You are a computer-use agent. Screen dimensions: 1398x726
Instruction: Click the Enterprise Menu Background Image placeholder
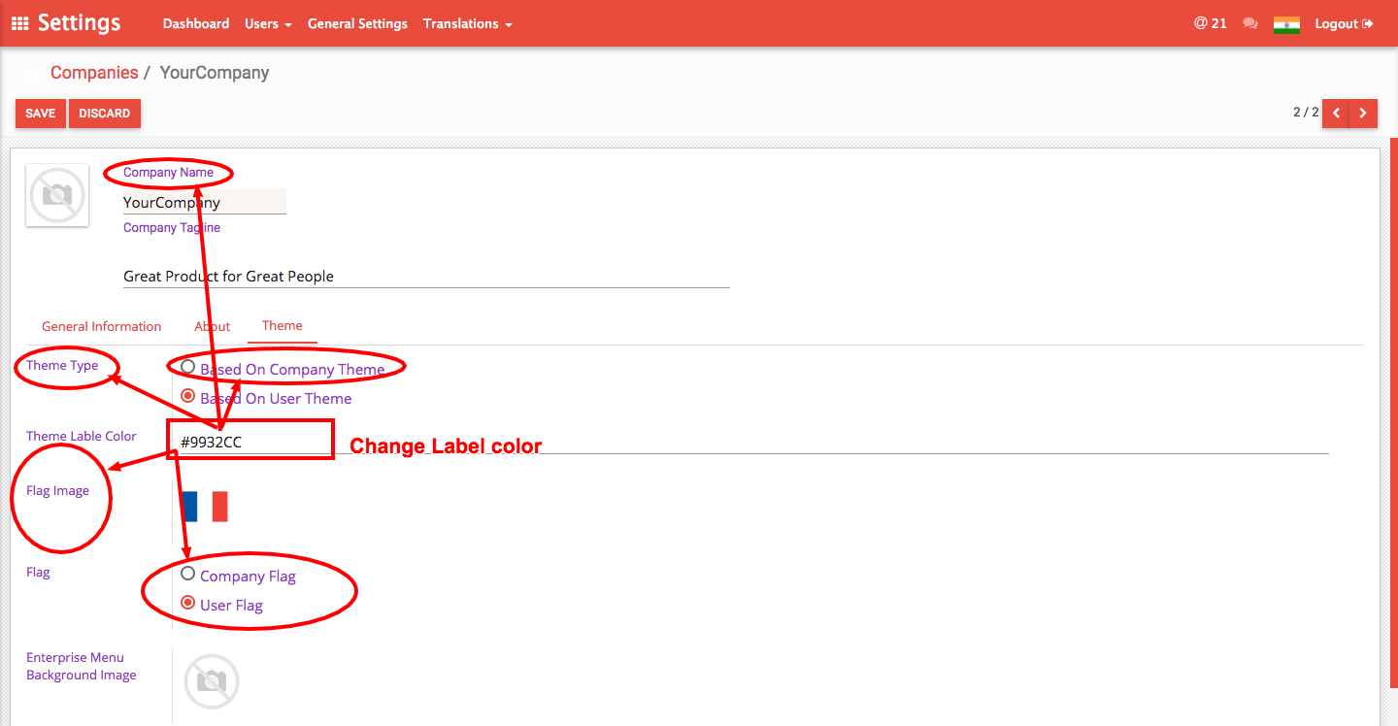212,681
